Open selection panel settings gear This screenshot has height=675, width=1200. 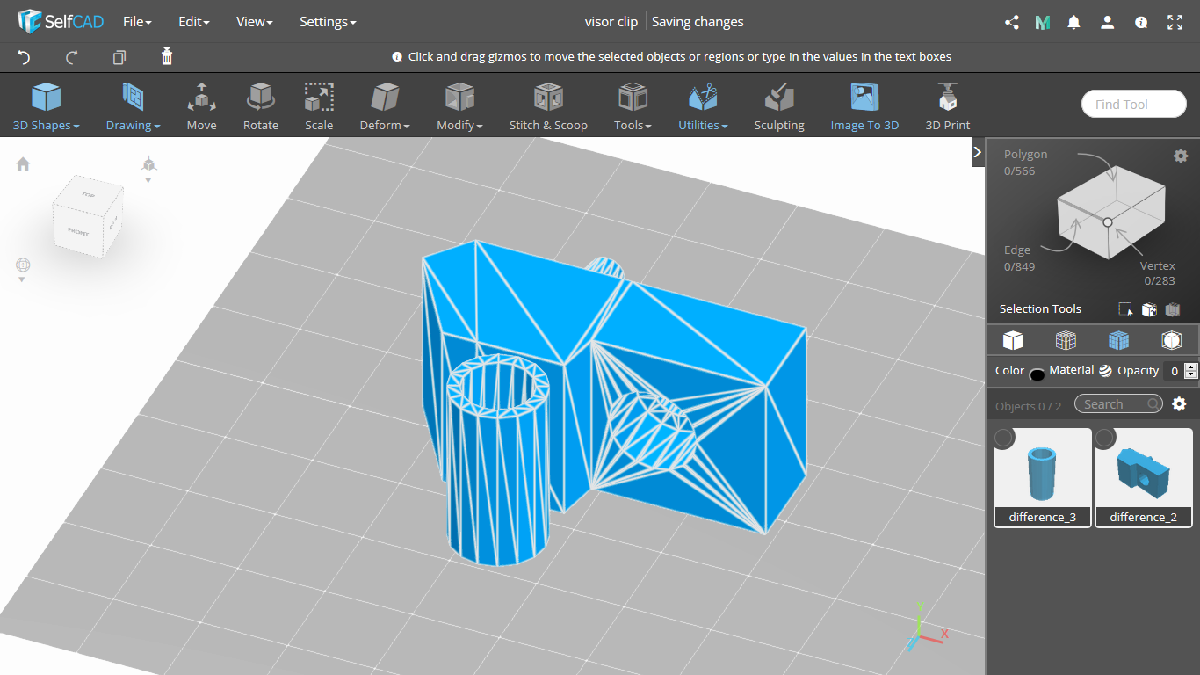1181,156
